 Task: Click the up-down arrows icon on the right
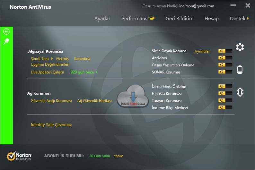click(240, 92)
